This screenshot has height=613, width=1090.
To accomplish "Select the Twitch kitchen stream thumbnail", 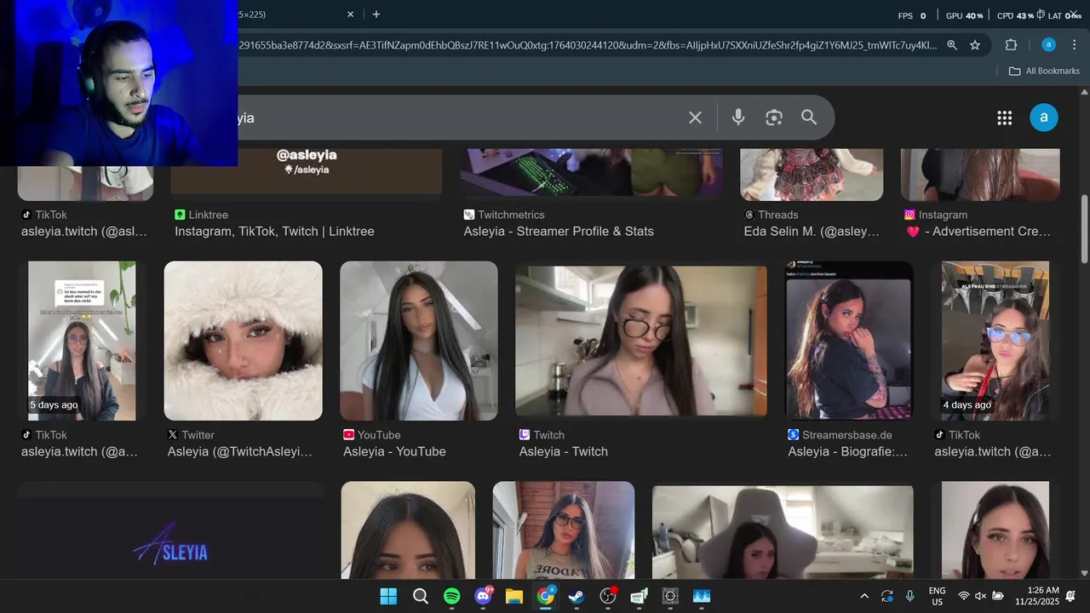I will (x=640, y=341).
